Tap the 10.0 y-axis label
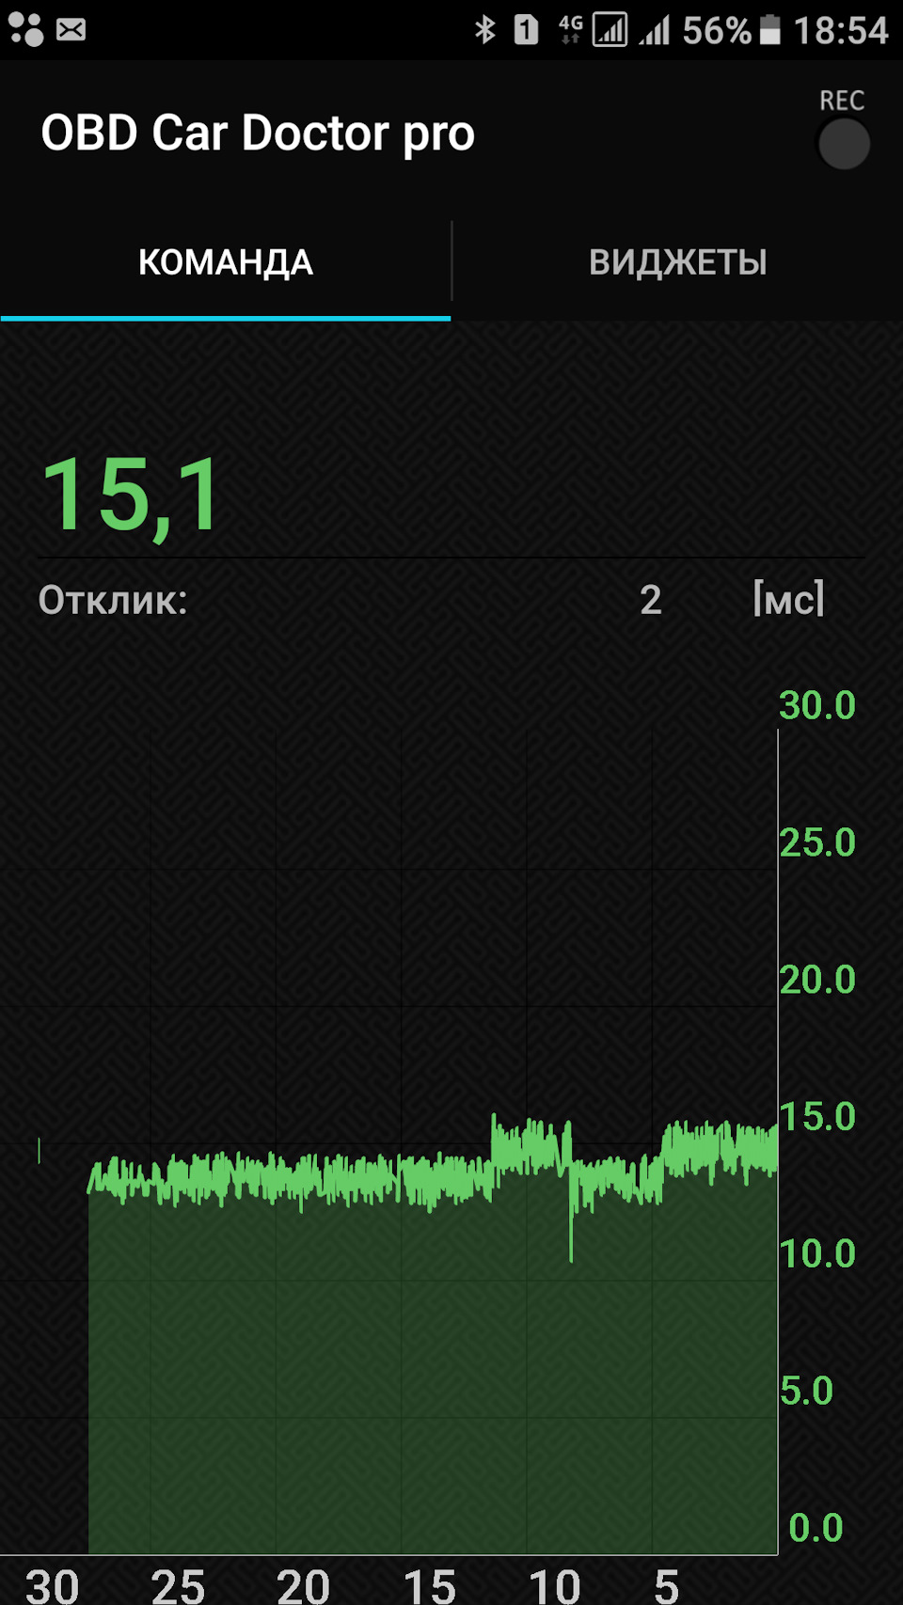The height and width of the screenshot is (1605, 903). tap(817, 1253)
